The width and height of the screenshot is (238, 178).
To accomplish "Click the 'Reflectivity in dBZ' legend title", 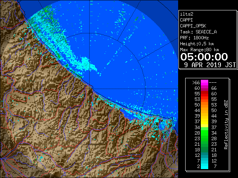I will point(226,125).
